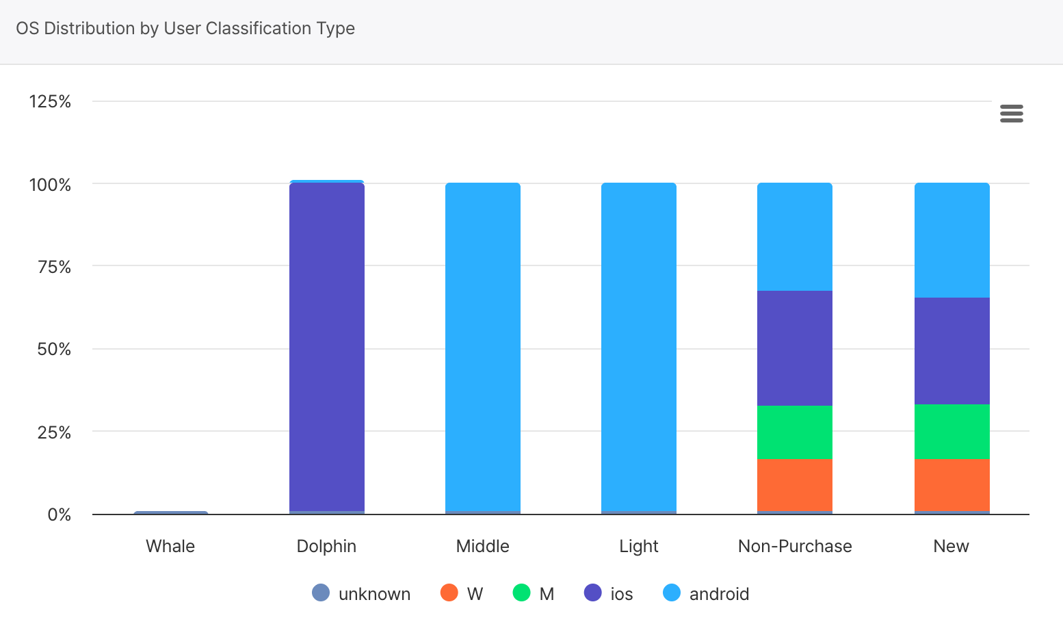Select the Dolphin ios bar segment

pos(327,346)
